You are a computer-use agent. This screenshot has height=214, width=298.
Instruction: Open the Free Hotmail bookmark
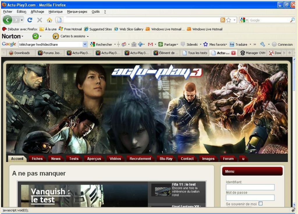point(70,29)
